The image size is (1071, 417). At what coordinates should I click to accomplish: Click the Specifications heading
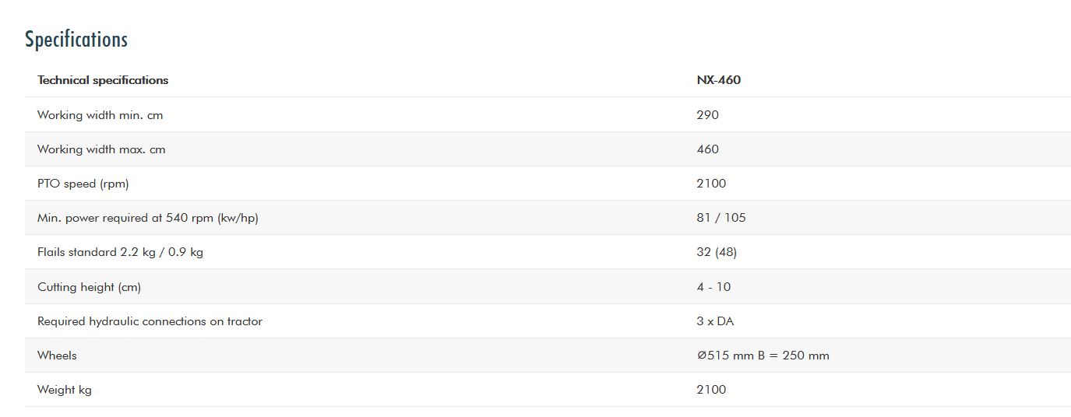pyautogui.click(x=76, y=39)
